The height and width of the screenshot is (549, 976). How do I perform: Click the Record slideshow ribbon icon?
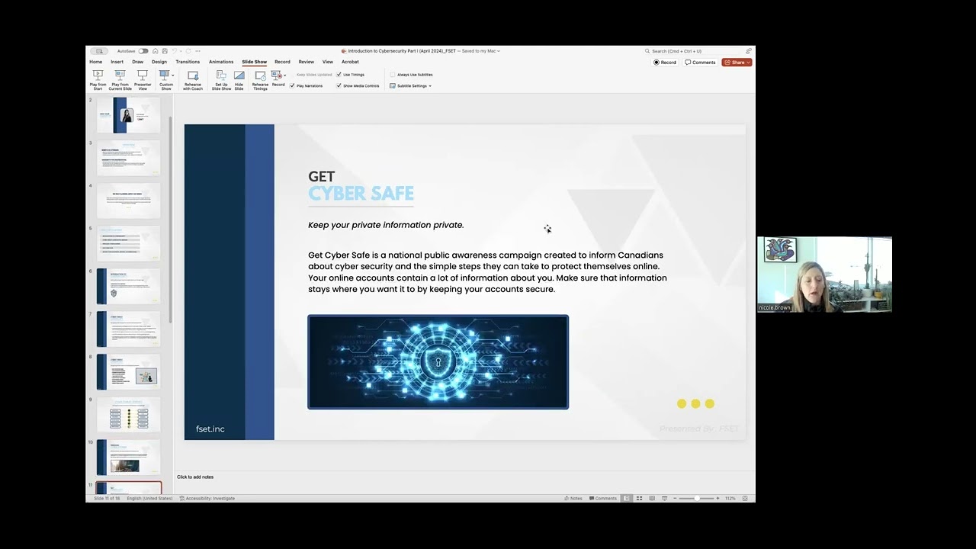tap(276, 75)
